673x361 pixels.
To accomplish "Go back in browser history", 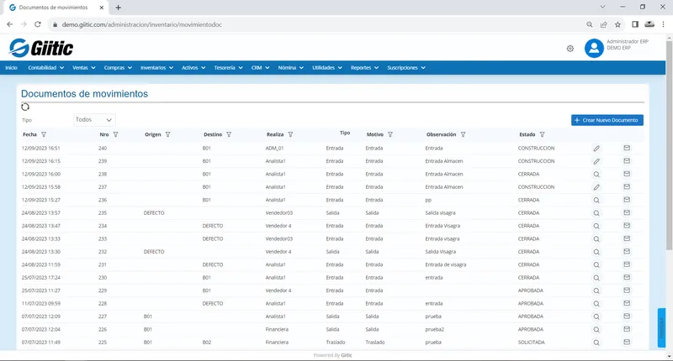I will tap(9, 24).
